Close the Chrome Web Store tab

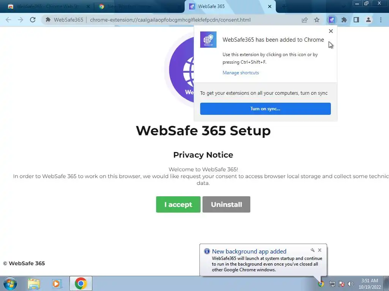[x=88, y=6]
